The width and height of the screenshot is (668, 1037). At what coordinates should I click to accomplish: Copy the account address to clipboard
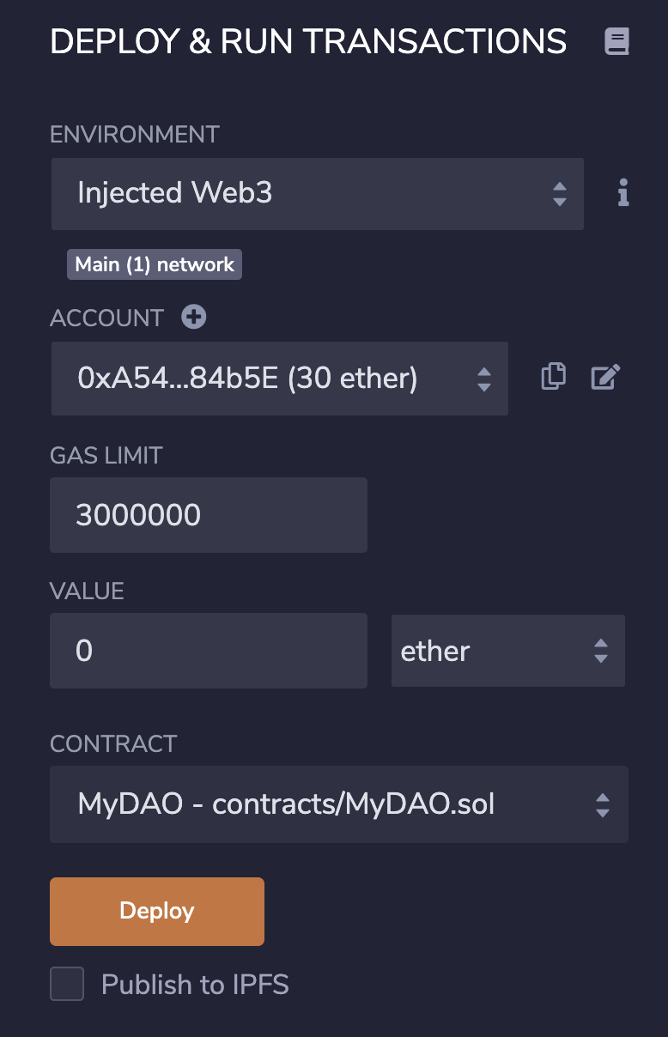[x=554, y=377]
